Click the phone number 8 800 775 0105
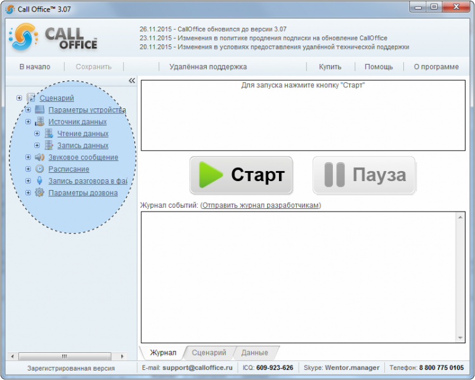 click(x=441, y=367)
